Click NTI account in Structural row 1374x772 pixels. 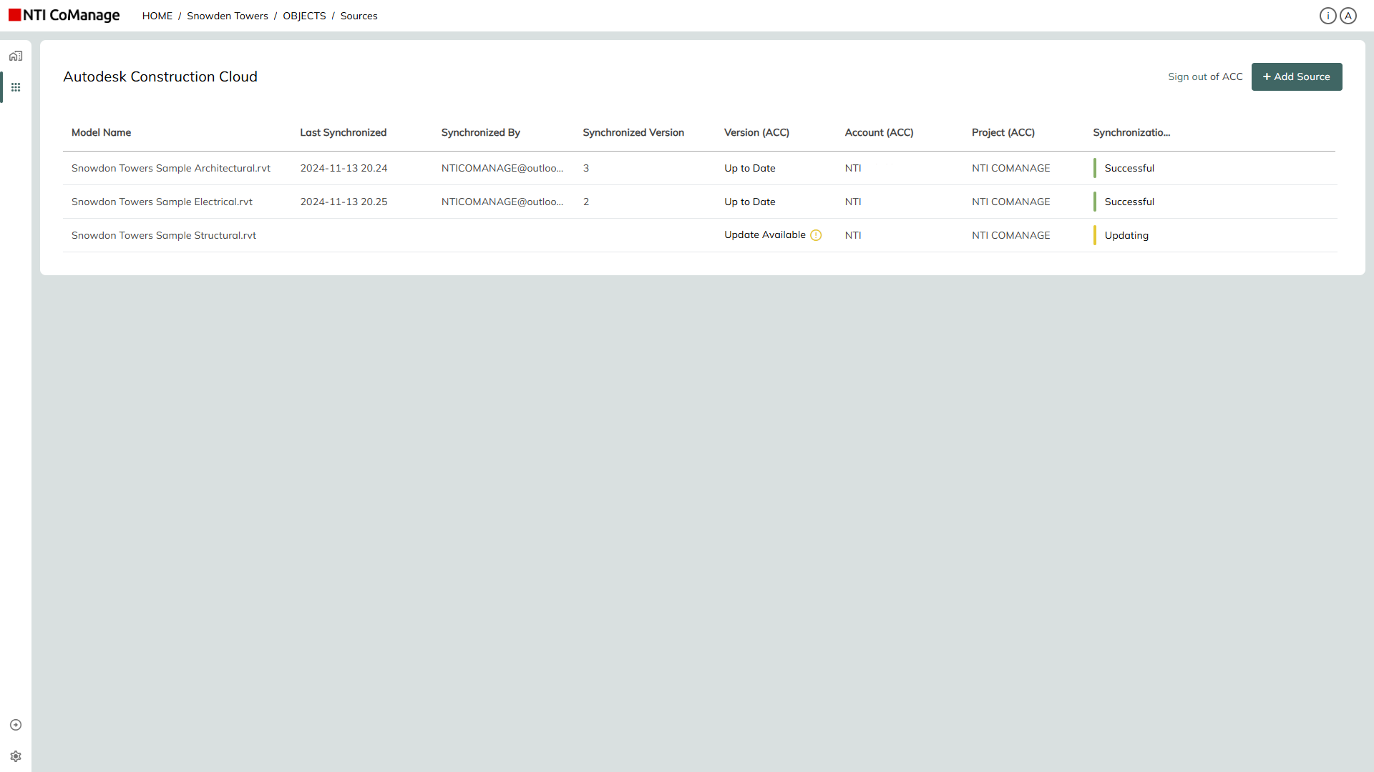tap(853, 235)
